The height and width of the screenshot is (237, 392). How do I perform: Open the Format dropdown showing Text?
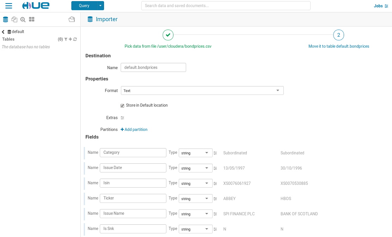pos(202,91)
